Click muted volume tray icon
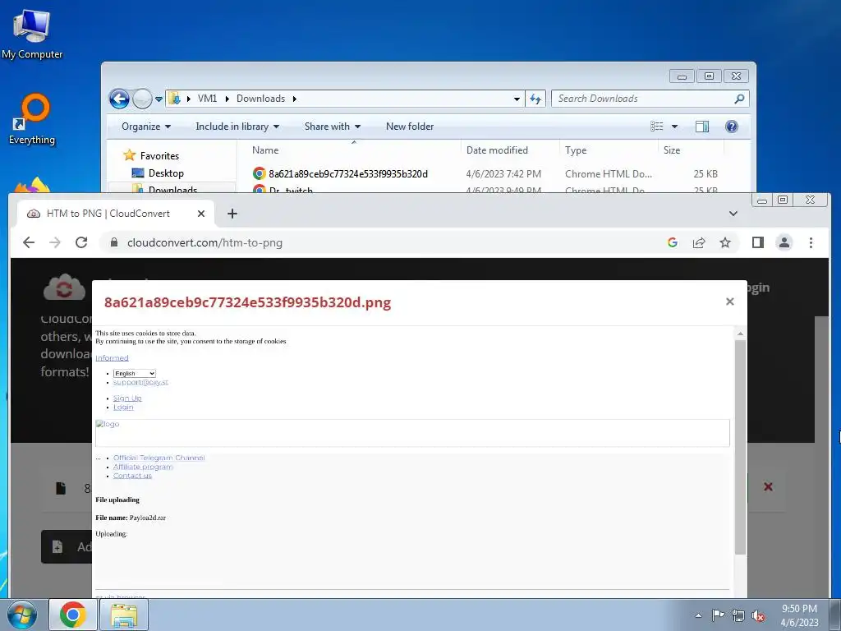The height and width of the screenshot is (631, 841). coord(758,615)
